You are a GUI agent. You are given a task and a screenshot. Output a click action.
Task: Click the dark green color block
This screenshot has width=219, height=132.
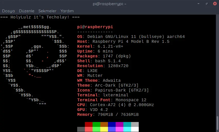pyautogui.click(x=96, y=124)
